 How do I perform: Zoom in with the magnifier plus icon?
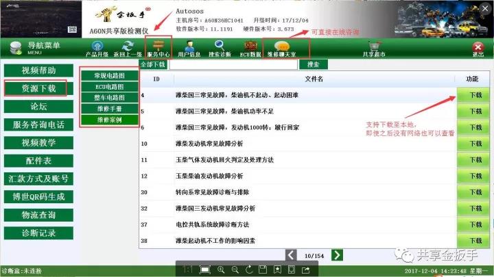221,269
